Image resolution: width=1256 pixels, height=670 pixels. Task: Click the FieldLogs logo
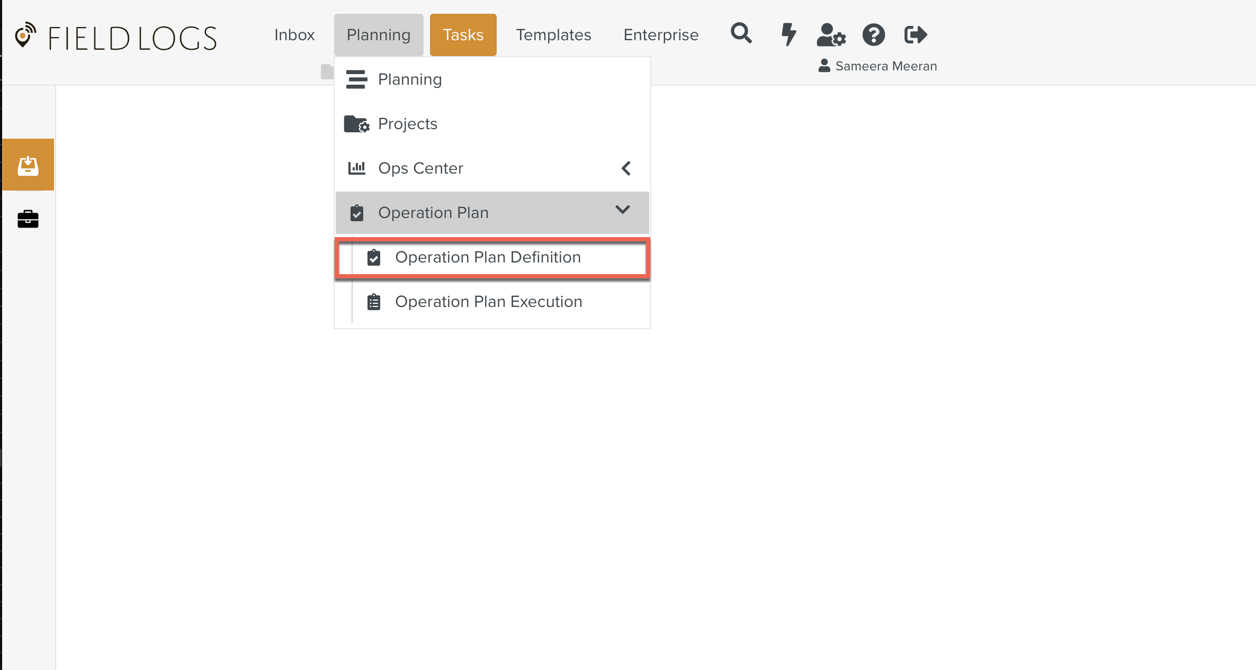116,38
